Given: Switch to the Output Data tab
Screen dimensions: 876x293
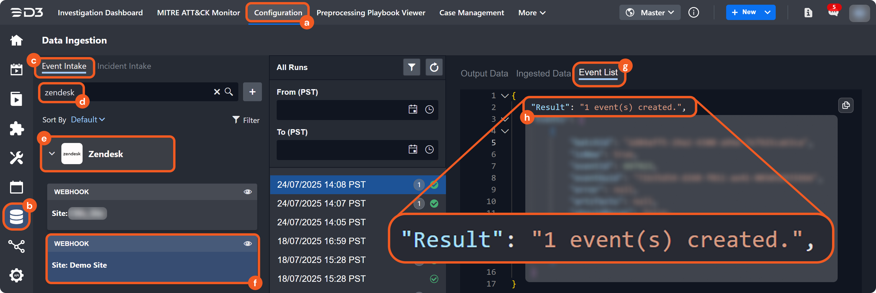Looking at the screenshot, I should point(484,73).
